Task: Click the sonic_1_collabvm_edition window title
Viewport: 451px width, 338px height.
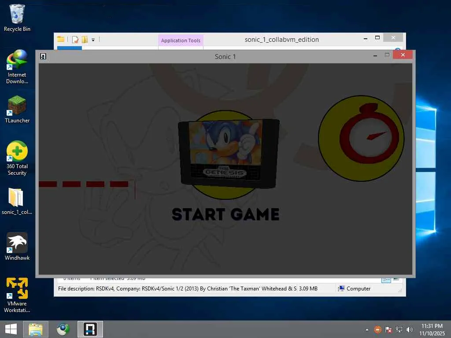Action: (x=281, y=39)
